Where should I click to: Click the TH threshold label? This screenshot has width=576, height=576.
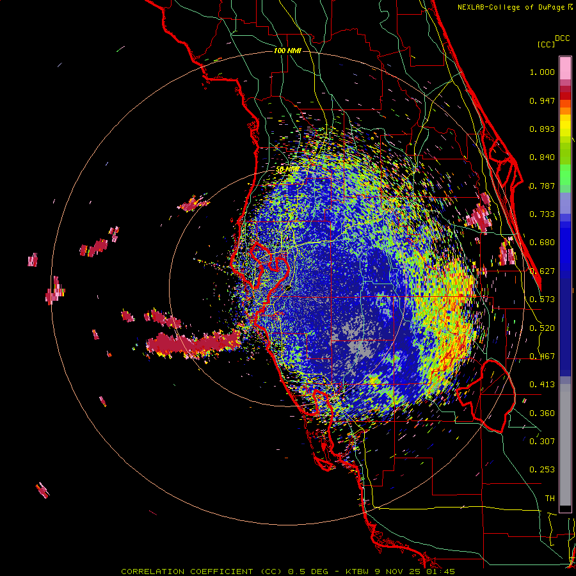[x=550, y=499]
